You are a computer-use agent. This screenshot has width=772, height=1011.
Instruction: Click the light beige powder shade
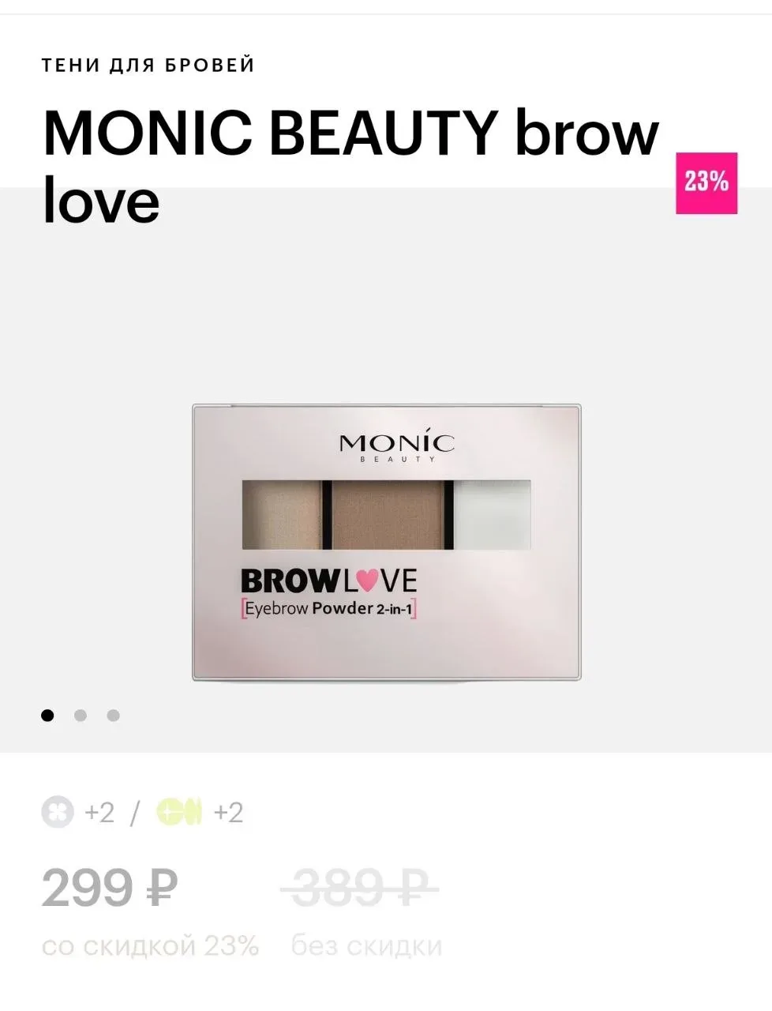click(x=282, y=514)
